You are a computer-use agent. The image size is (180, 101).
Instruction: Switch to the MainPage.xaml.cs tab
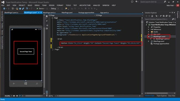click(x=49, y=12)
